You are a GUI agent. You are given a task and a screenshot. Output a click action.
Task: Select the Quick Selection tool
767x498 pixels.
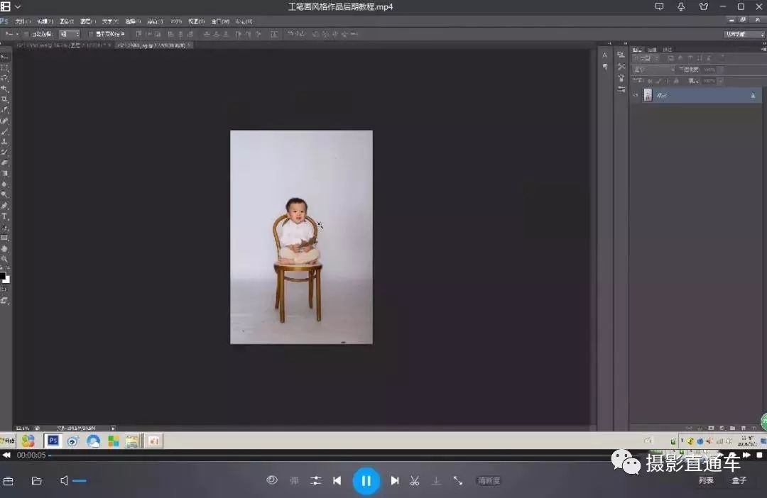pos(5,89)
